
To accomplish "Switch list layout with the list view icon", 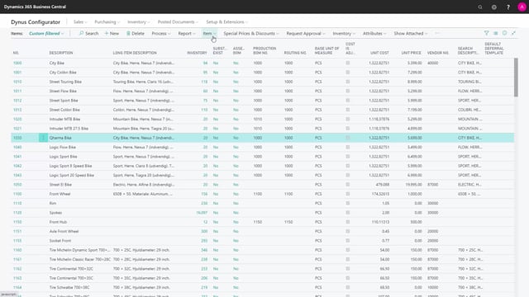I will click(496, 33).
